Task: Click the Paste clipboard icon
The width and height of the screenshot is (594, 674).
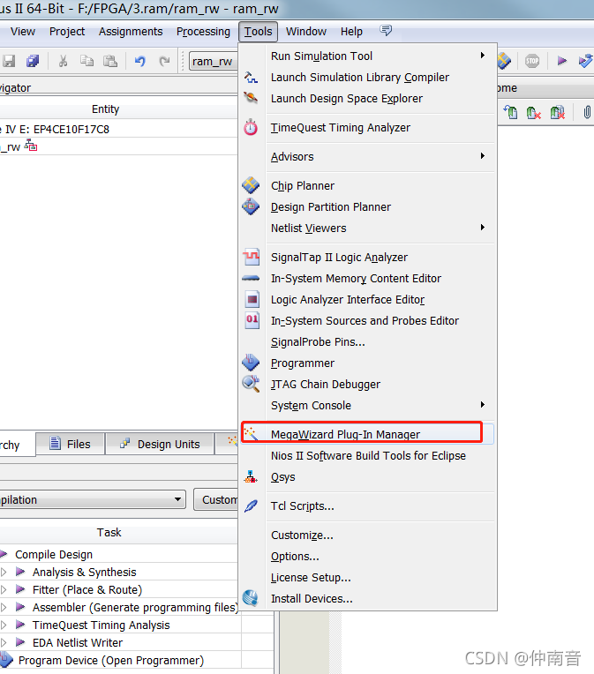Action: [x=110, y=61]
